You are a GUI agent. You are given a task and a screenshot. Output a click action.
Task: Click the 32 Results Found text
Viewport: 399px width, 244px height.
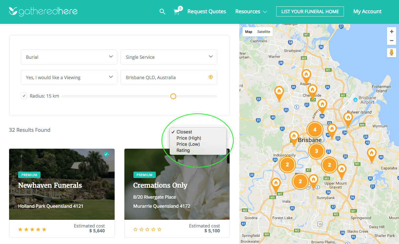30,130
